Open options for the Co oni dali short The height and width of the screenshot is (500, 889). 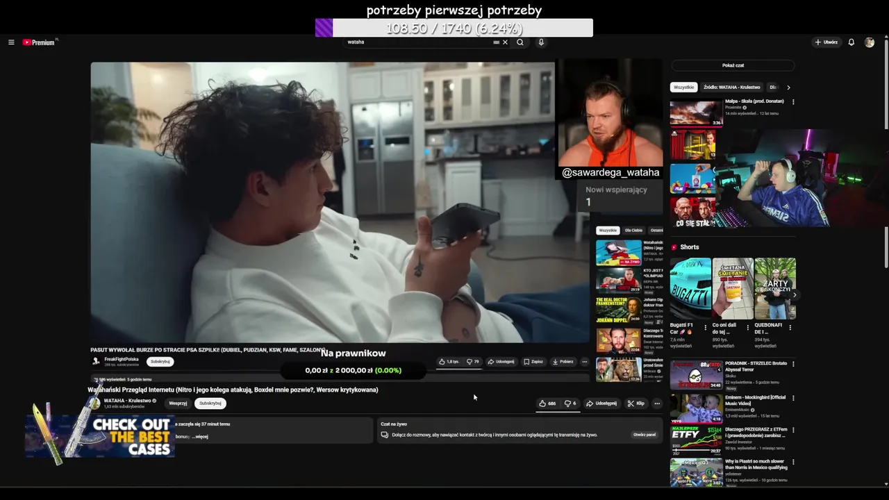[x=748, y=328]
